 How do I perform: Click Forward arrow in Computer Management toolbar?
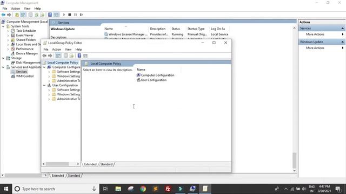tap(9, 15)
